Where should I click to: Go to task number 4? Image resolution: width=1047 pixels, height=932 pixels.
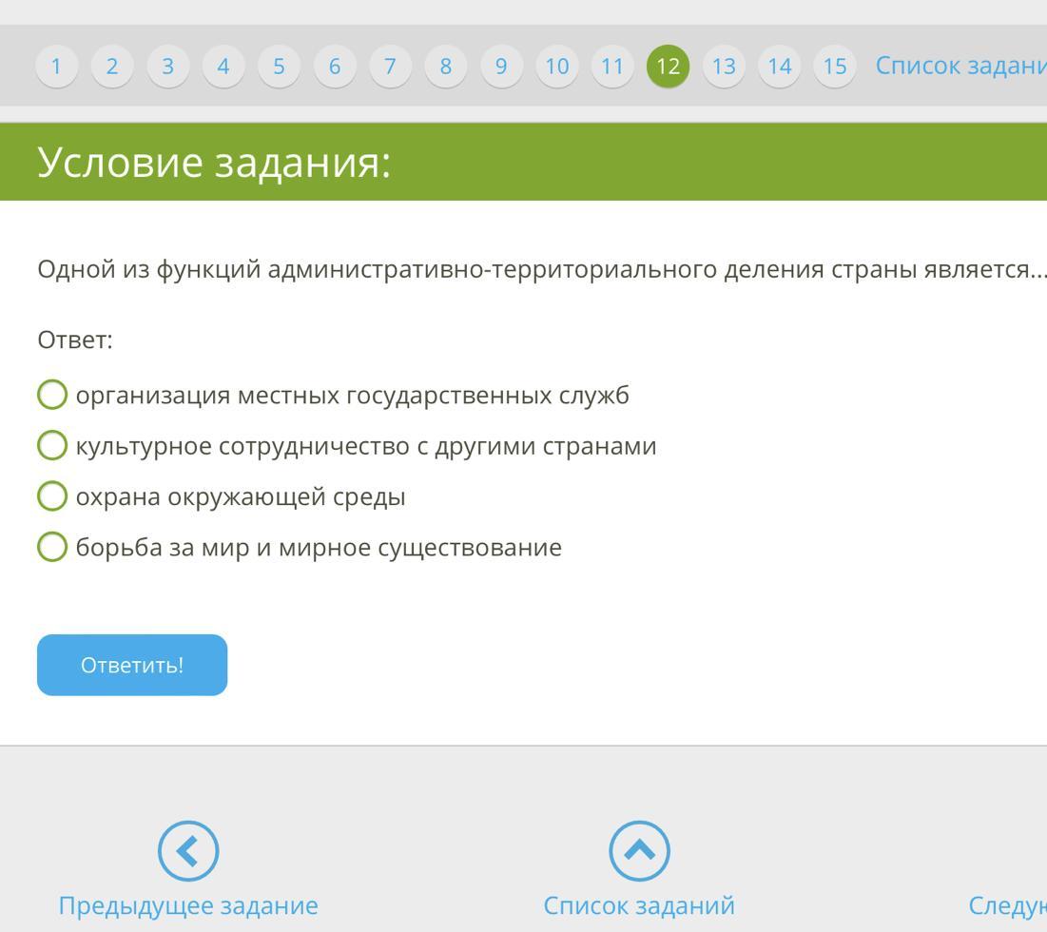point(223,66)
